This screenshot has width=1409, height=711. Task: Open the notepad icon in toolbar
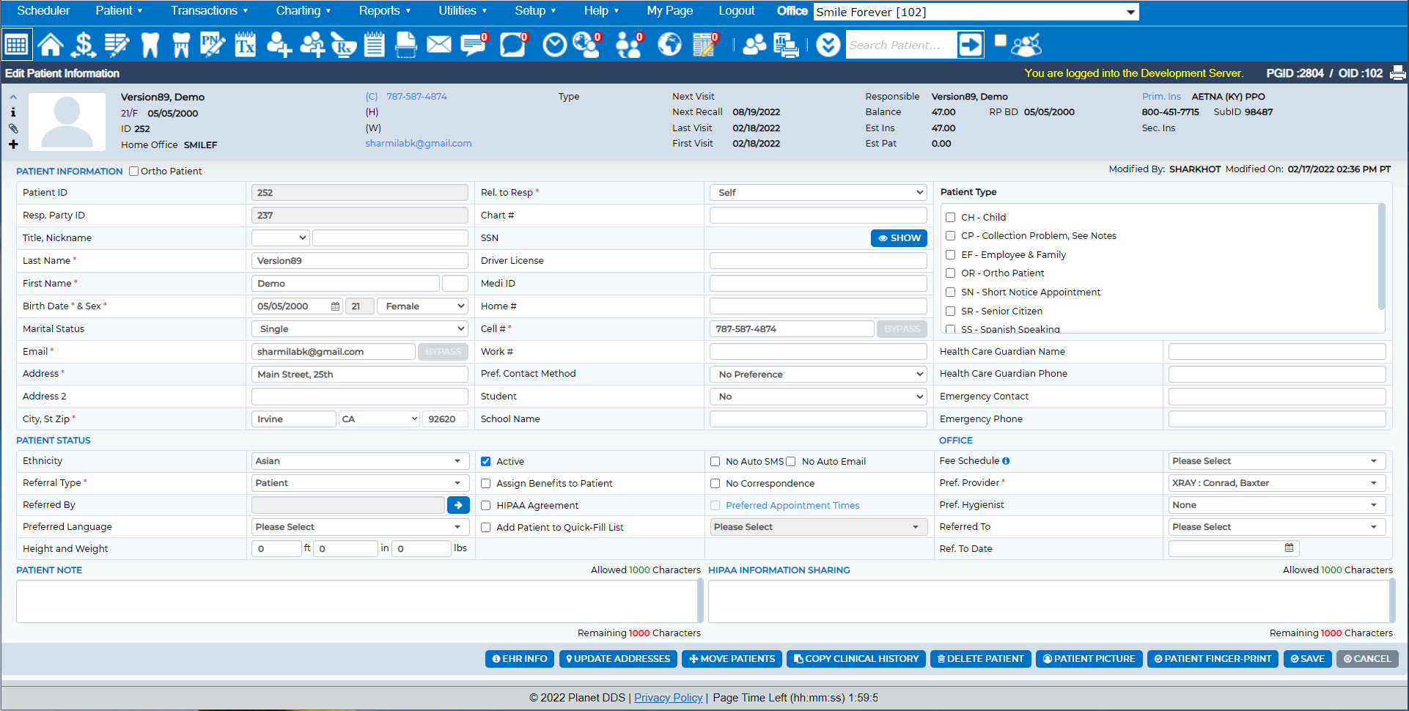tap(375, 45)
